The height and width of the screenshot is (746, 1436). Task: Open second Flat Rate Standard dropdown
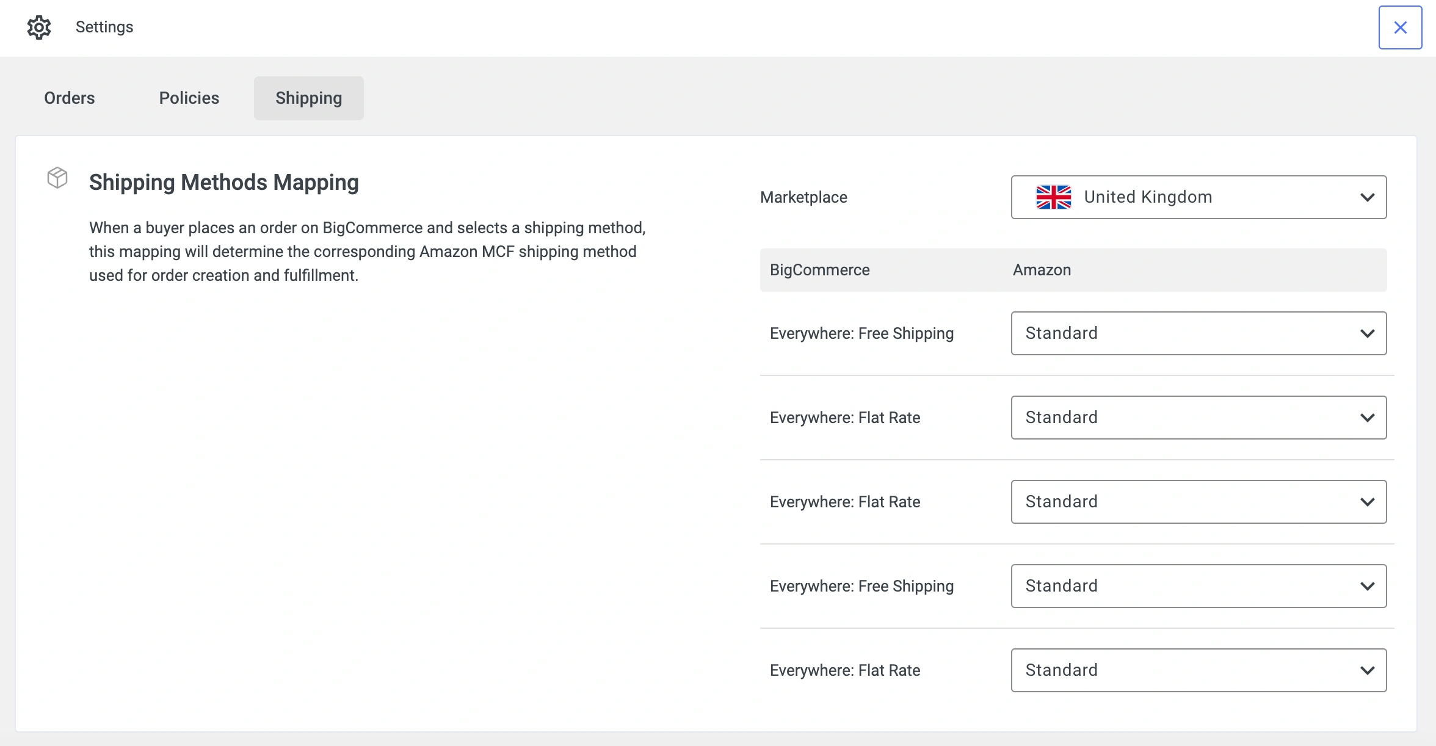(1198, 502)
